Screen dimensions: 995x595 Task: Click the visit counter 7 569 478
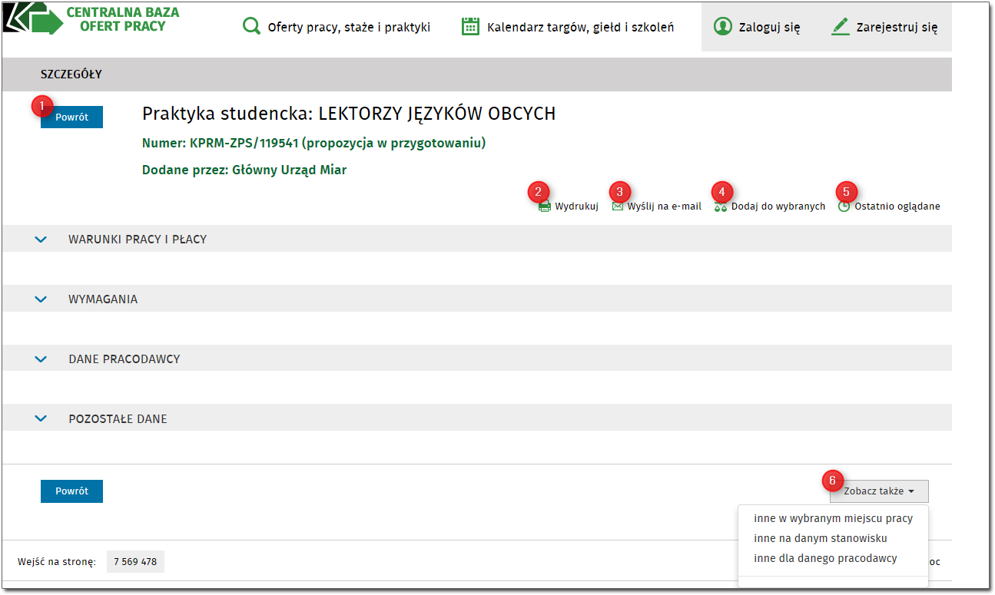pyautogui.click(x=135, y=562)
